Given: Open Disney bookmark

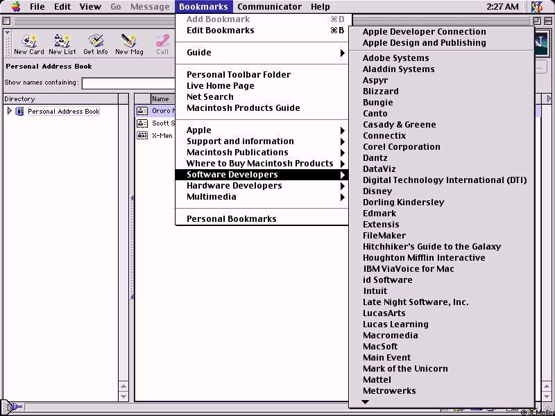Looking at the screenshot, I should tap(441, 191).
